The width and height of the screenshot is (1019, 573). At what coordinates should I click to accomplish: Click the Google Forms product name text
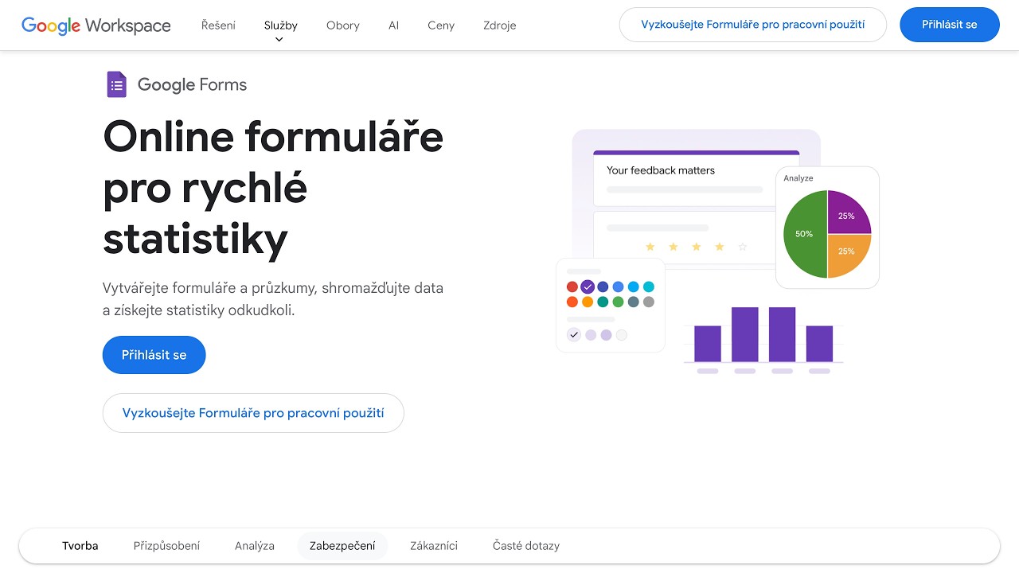click(193, 85)
